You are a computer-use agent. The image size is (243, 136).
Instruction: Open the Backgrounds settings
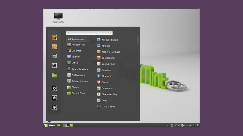106,58
